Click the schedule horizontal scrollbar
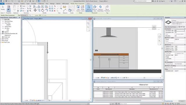186x105 pixels. [x=128, y=100]
